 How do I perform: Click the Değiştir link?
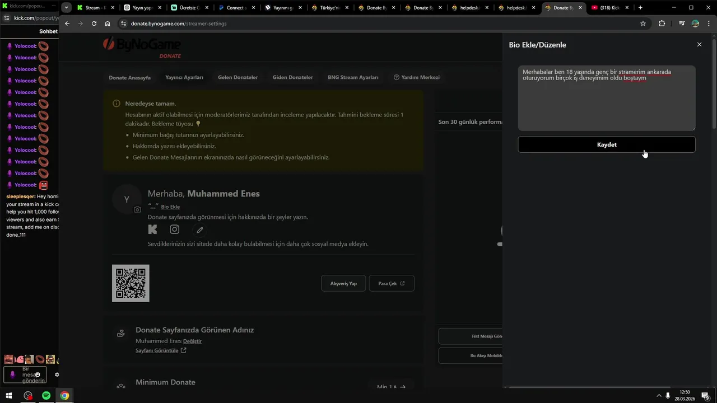click(192, 341)
